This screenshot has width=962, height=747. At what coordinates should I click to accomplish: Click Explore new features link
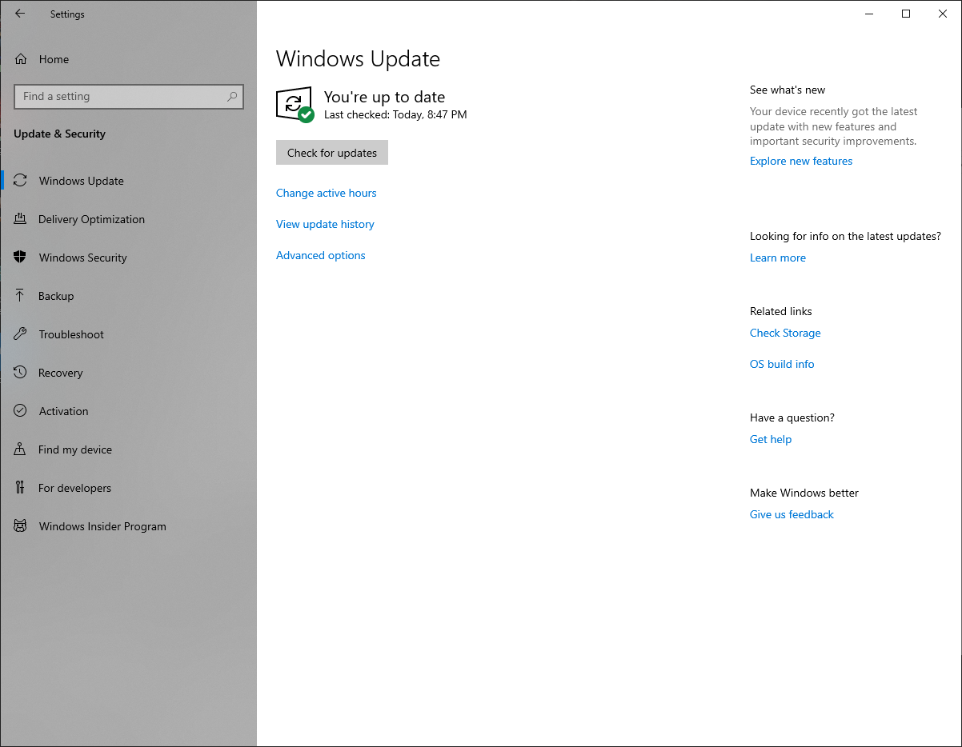[801, 161]
